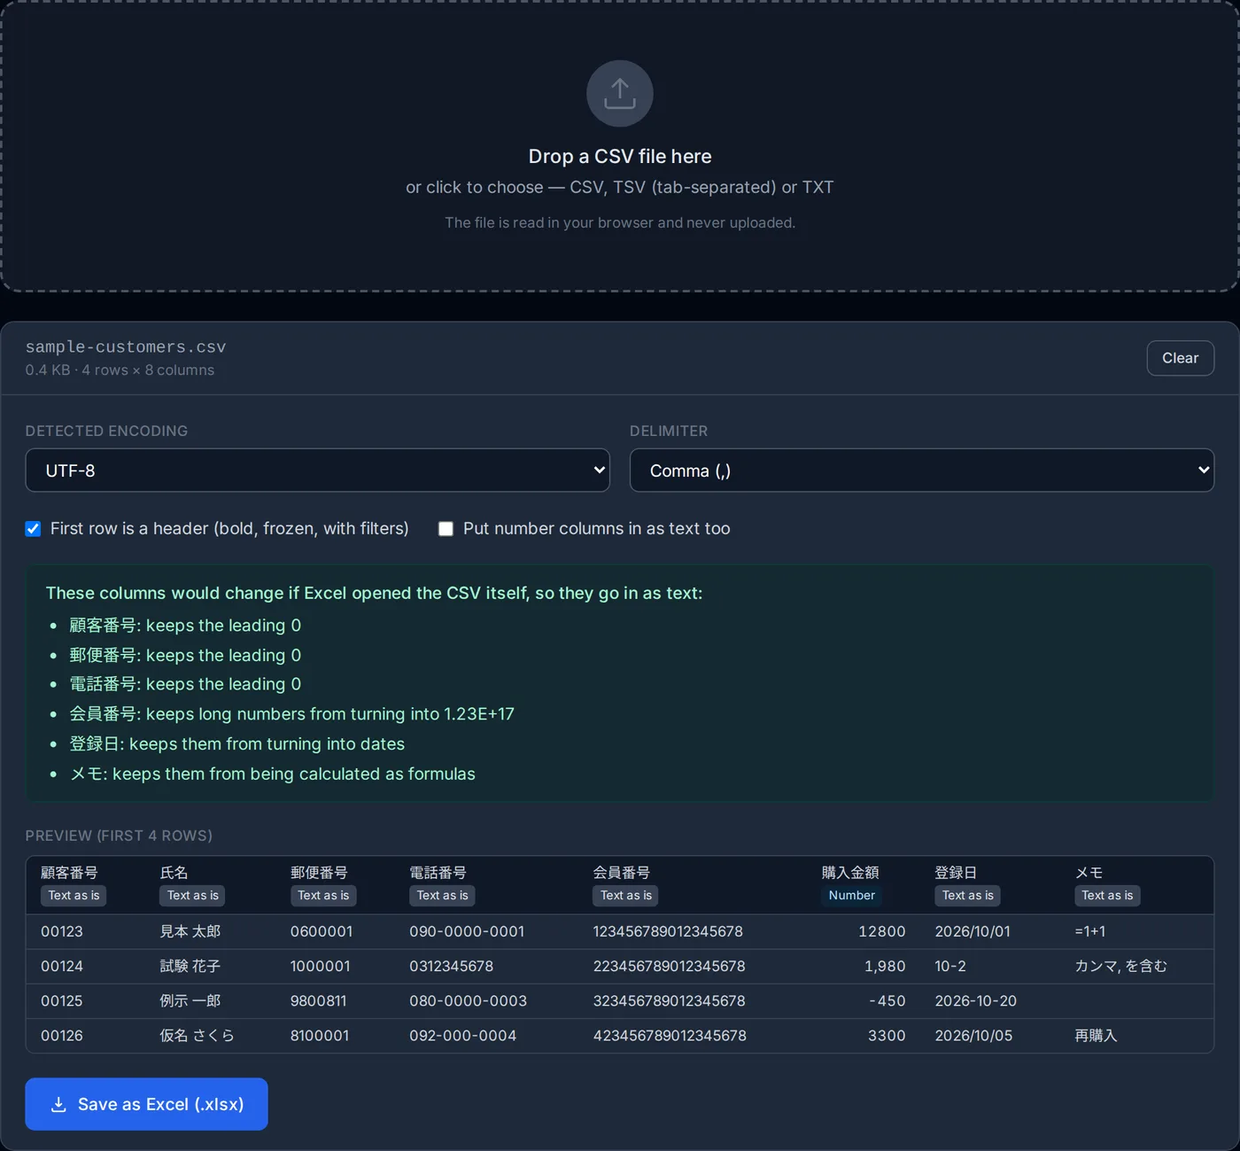Click the customer number cell 00125
1240x1151 pixels.
pyautogui.click(x=62, y=1001)
